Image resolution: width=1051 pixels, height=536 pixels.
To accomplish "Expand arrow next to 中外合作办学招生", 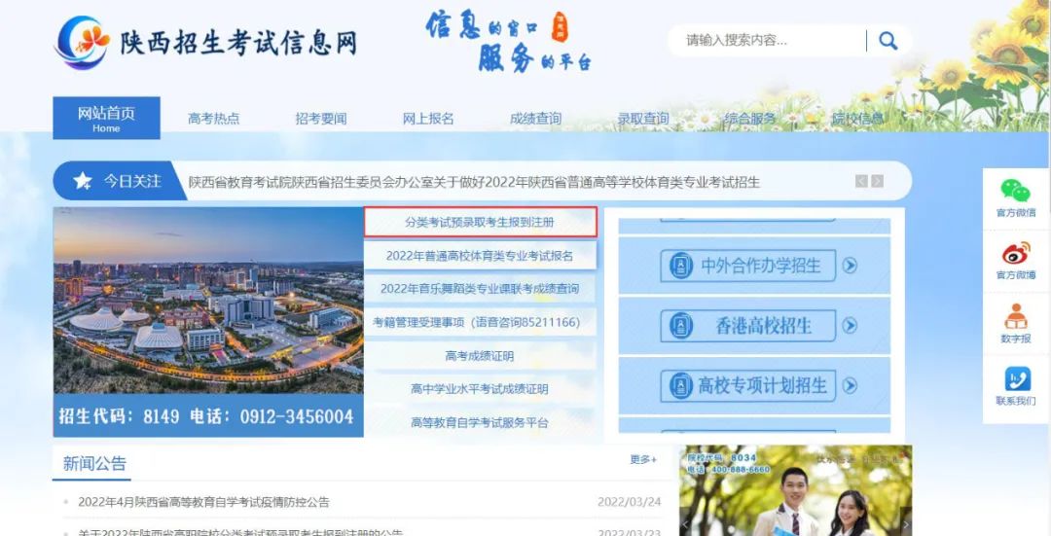I will [x=850, y=266].
